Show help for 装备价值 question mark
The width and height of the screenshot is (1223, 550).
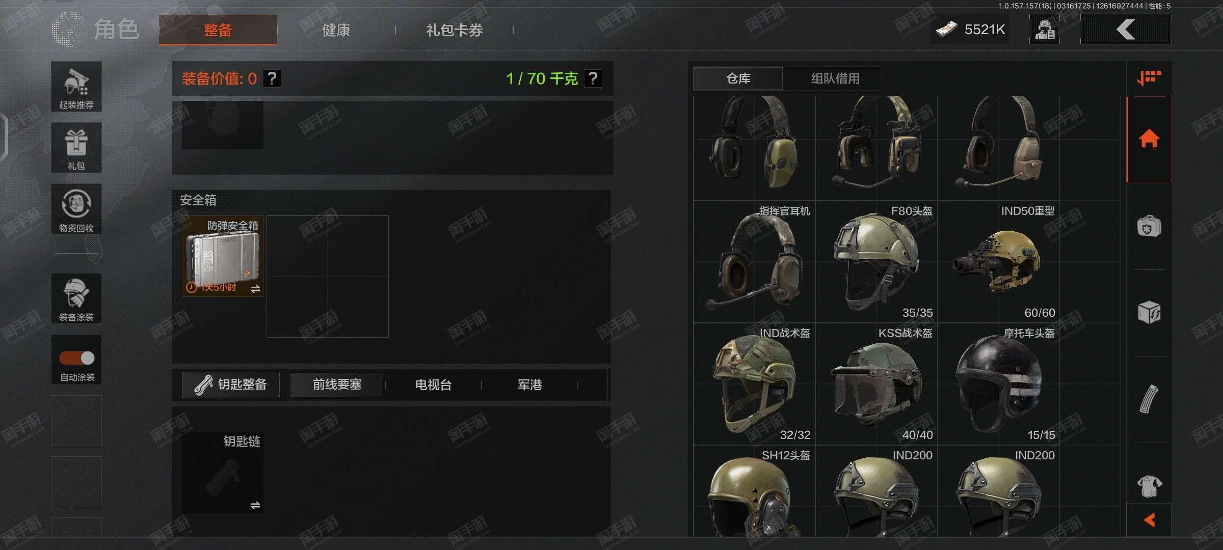click(272, 78)
